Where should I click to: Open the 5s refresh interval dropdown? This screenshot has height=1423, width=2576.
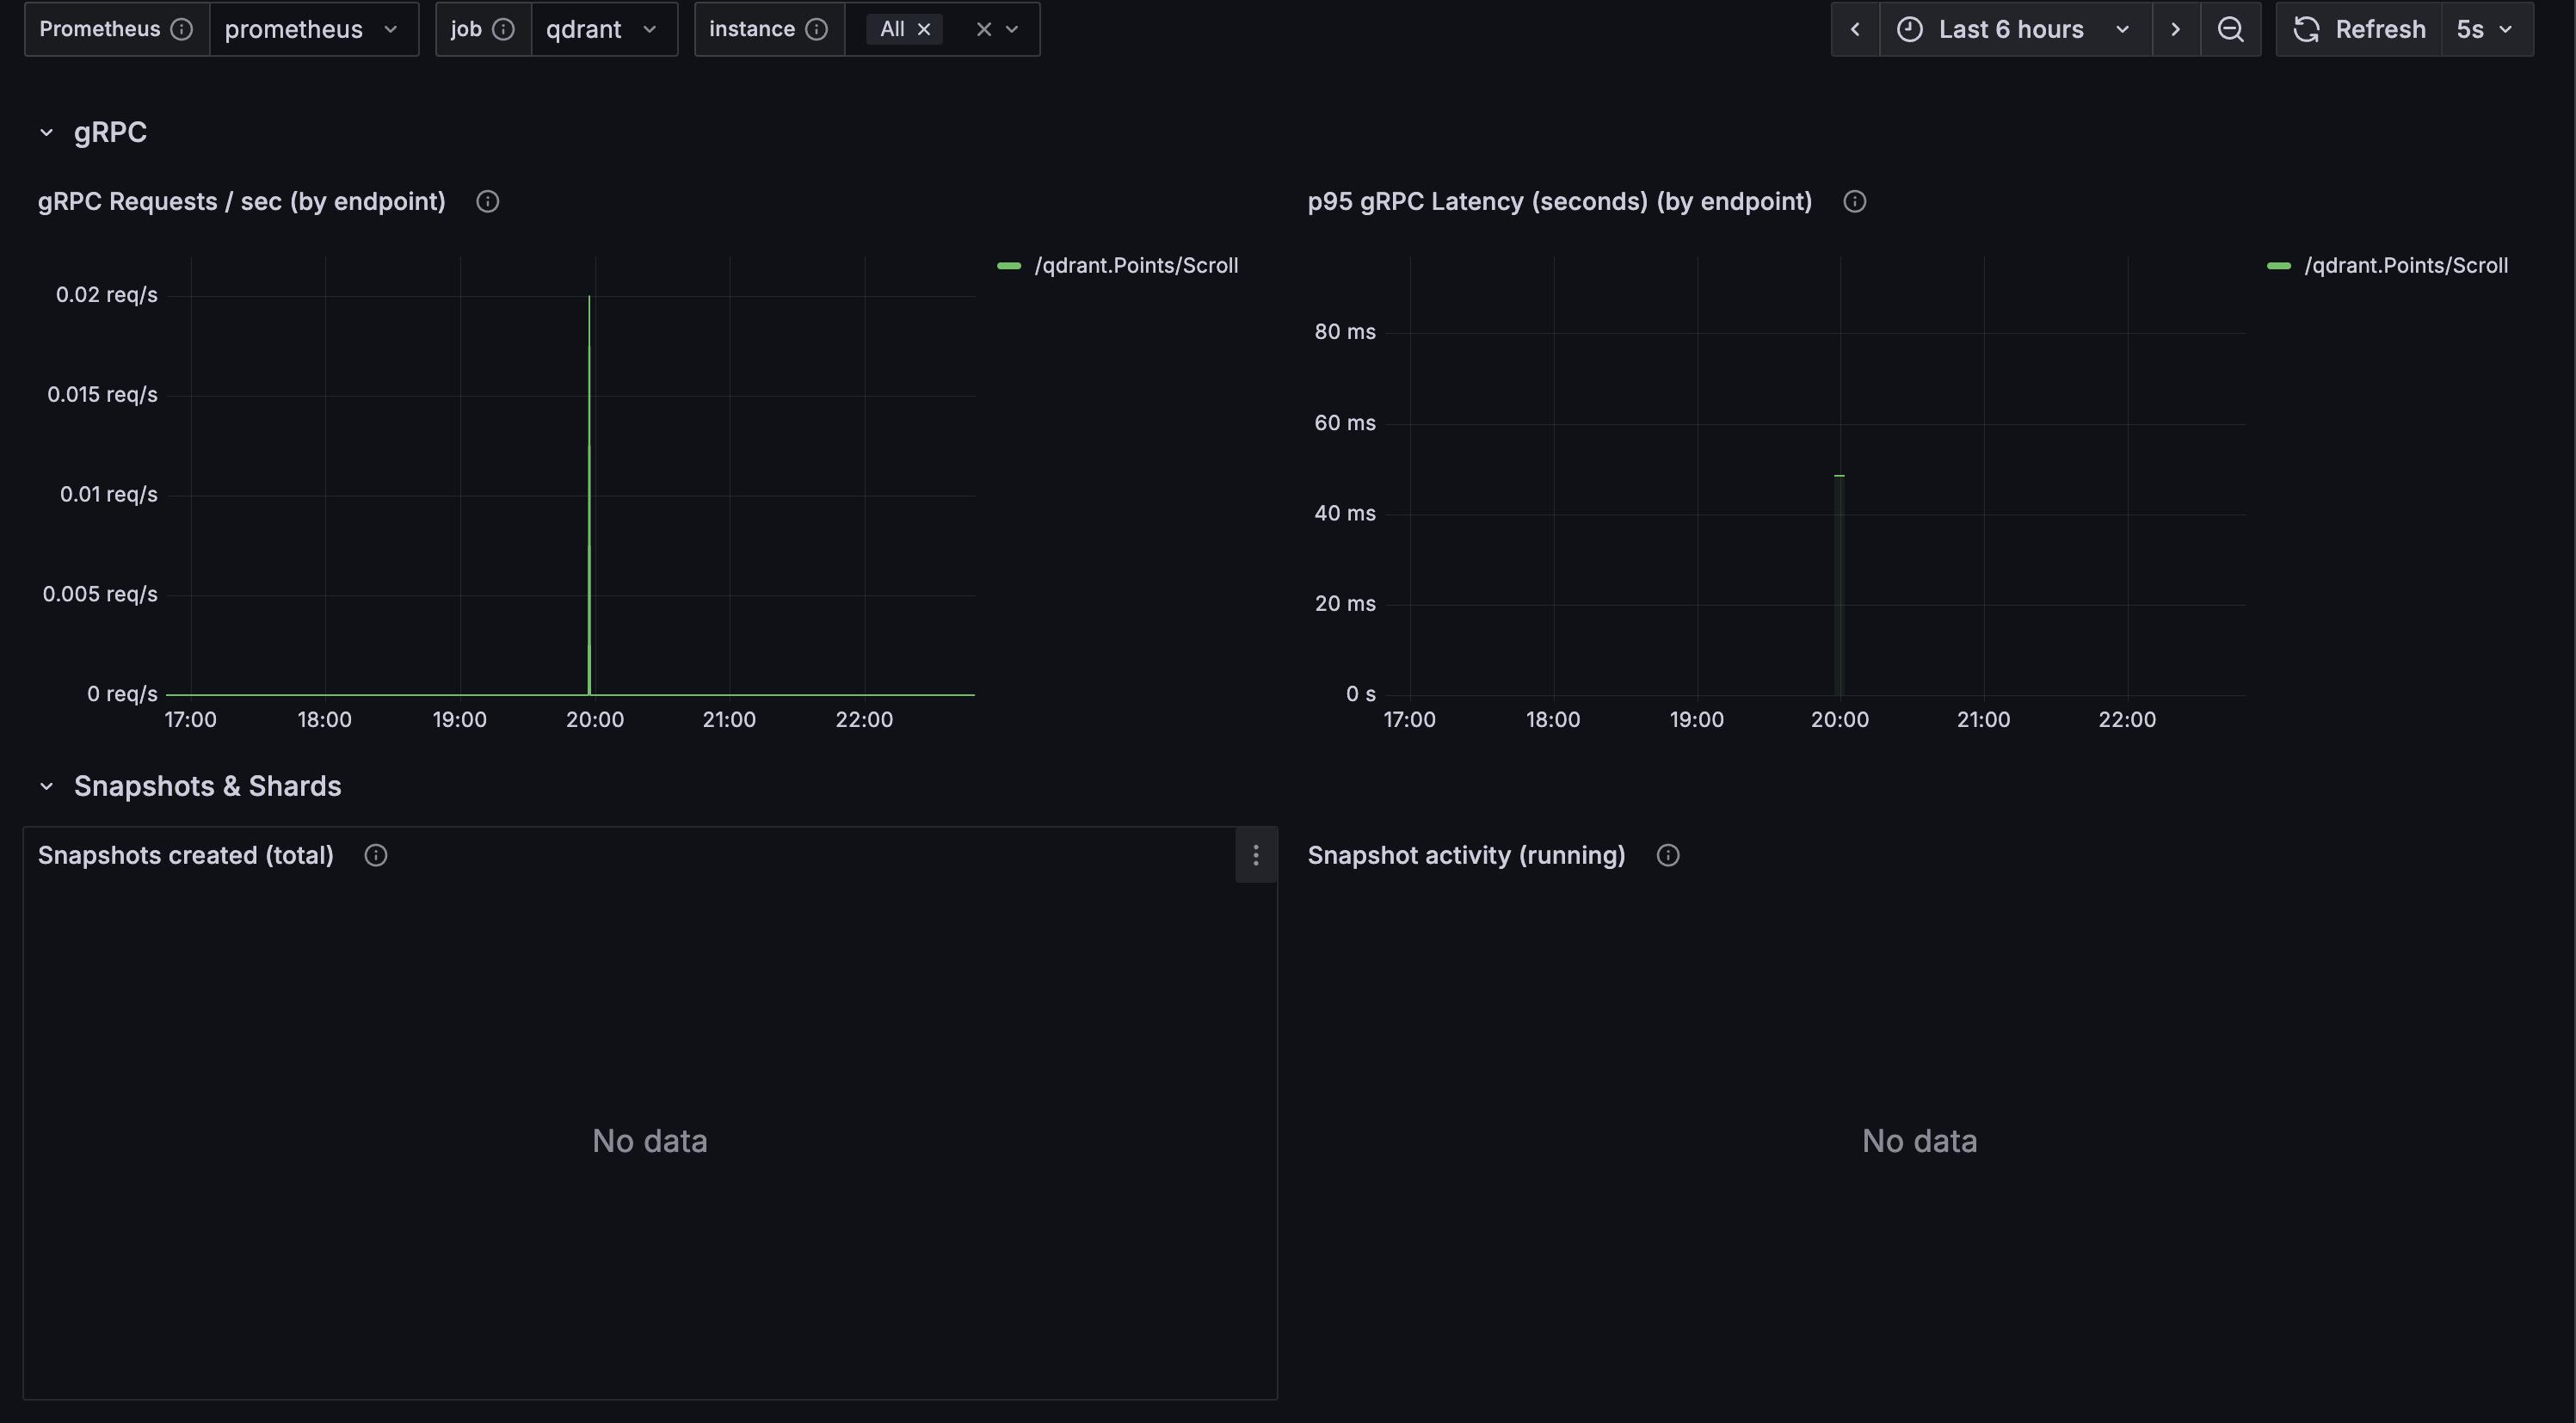coord(2485,29)
